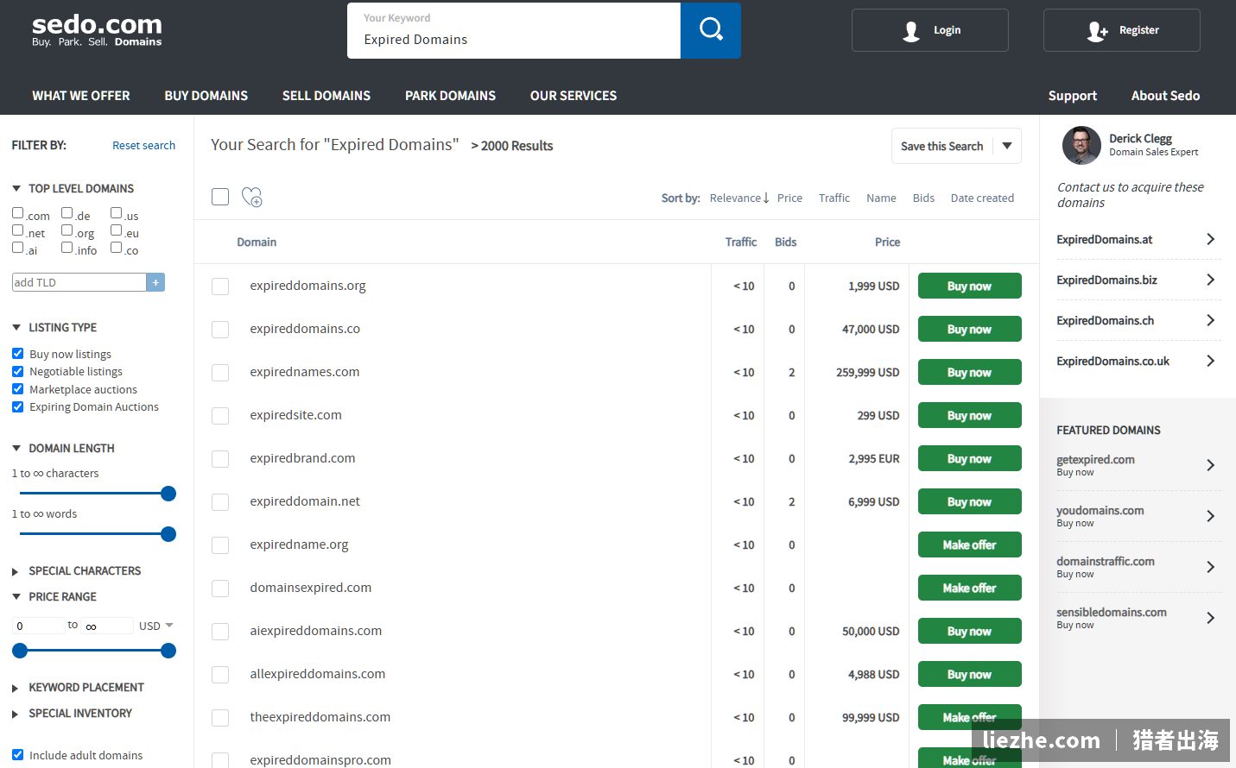Image resolution: width=1236 pixels, height=768 pixels.
Task: Click the plus button beside add TLD
Action: pos(155,282)
